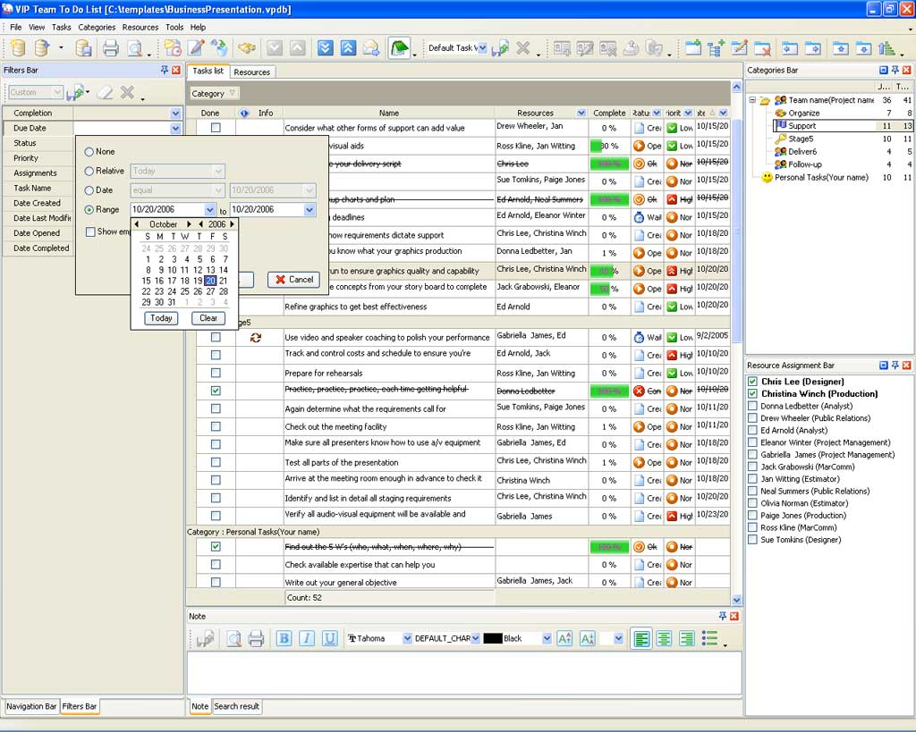Click the main toolbar Print icon
Image resolution: width=916 pixels, height=732 pixels.
110,48
